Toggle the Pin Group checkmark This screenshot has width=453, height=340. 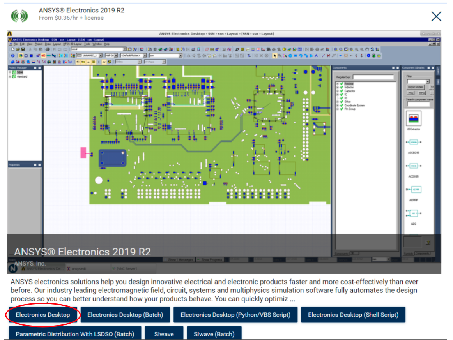click(342, 109)
